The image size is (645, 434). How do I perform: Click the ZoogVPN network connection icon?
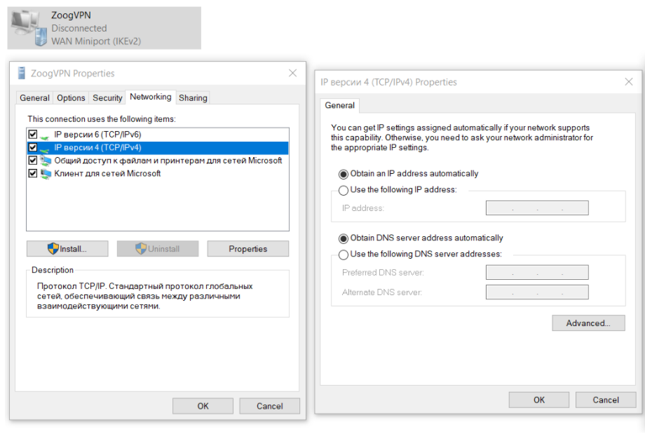point(28,28)
